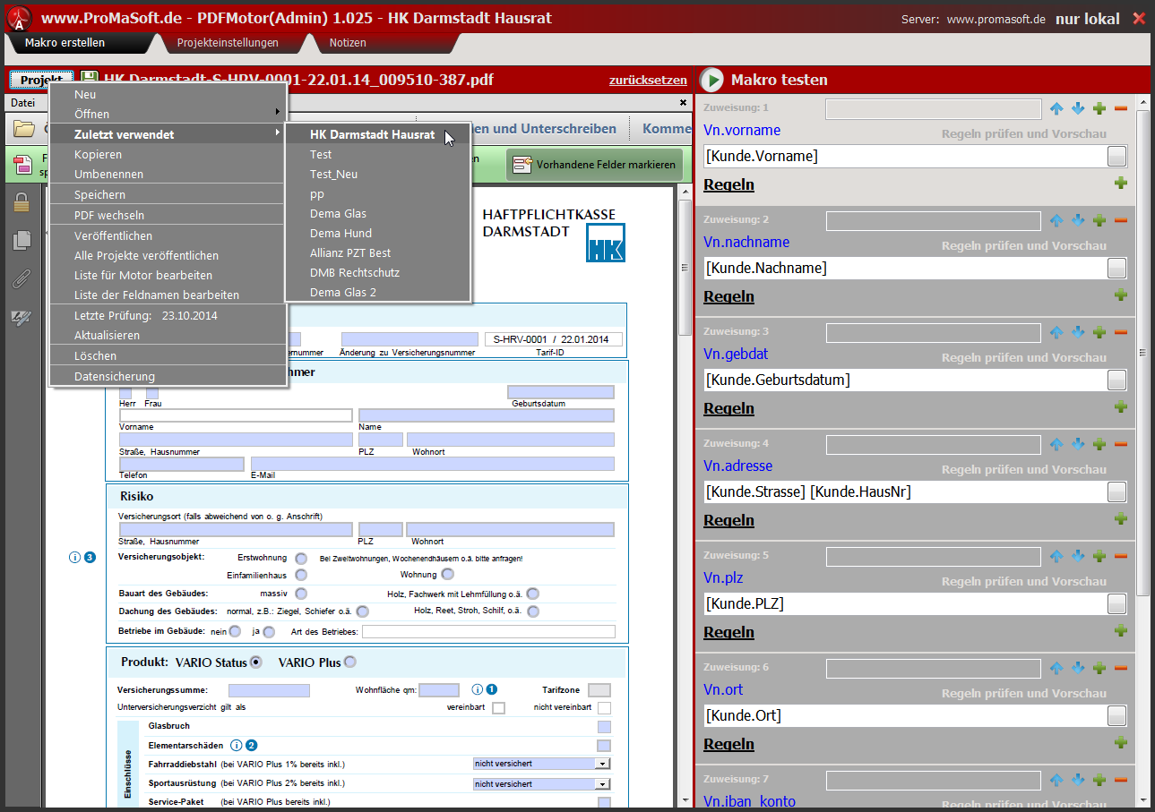Click square button in [Kunde.Nachname] field
Image resolution: width=1155 pixels, height=812 pixels.
point(1116,269)
